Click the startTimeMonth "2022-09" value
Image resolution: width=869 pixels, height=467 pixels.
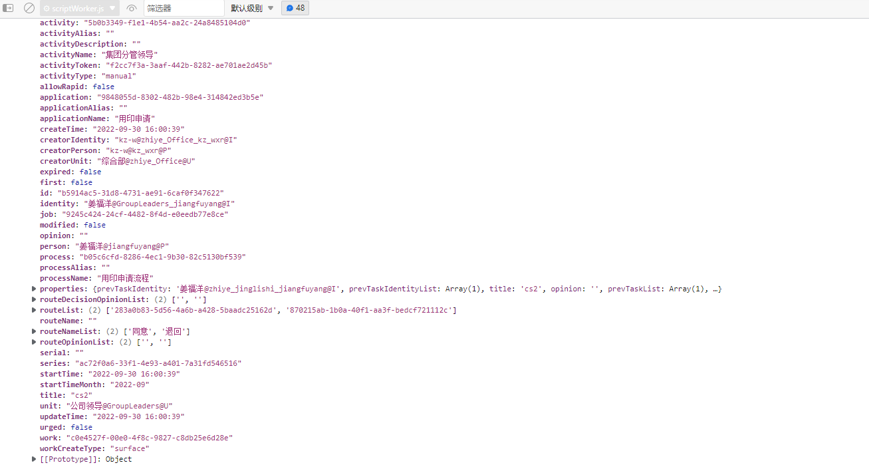pos(130,385)
